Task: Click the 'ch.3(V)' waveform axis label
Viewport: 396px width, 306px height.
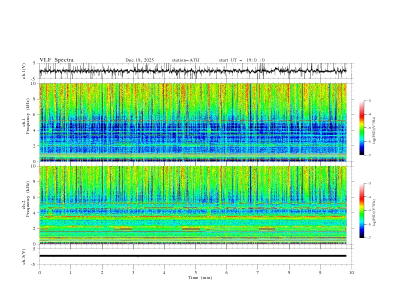Action: pyautogui.click(x=23, y=256)
